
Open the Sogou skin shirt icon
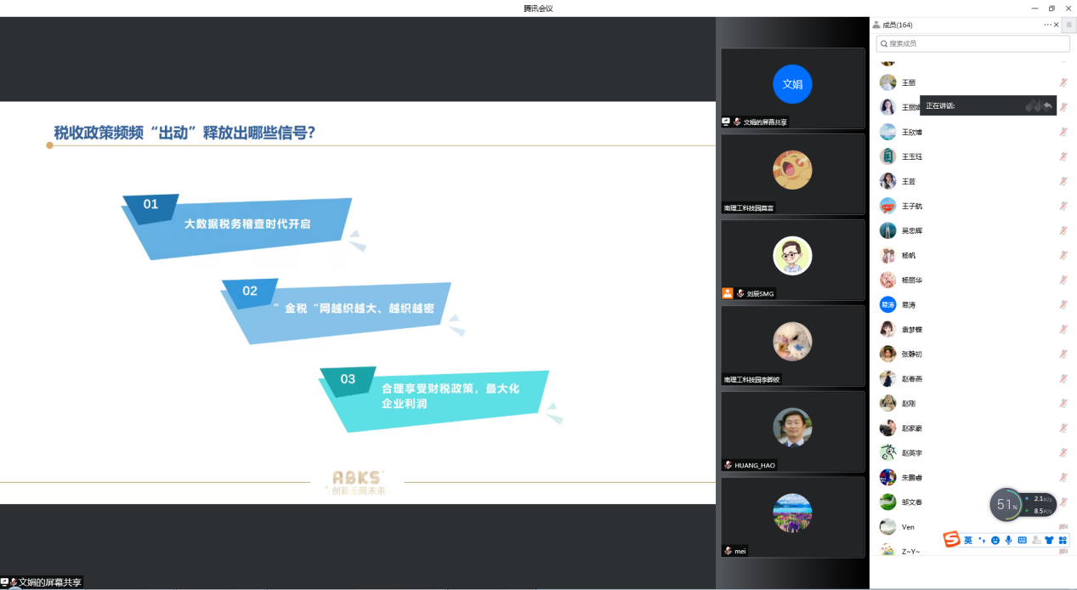click(x=1049, y=540)
